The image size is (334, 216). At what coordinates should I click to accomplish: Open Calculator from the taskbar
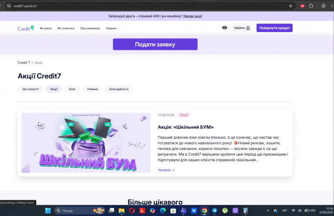click(x=245, y=211)
